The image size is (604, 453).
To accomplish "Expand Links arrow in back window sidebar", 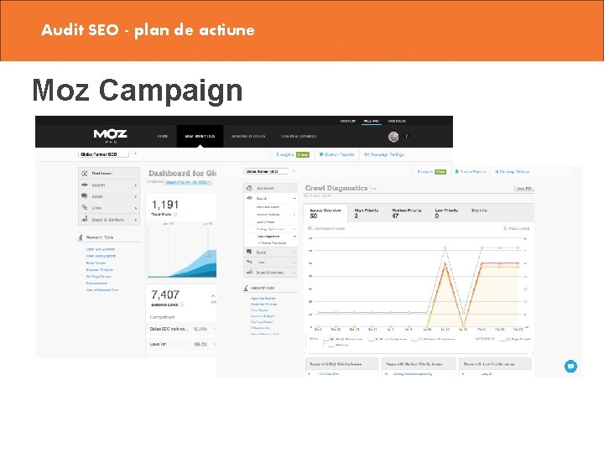I will click(136, 208).
